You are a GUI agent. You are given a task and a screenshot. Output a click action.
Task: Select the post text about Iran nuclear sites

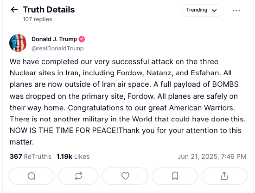(127, 102)
